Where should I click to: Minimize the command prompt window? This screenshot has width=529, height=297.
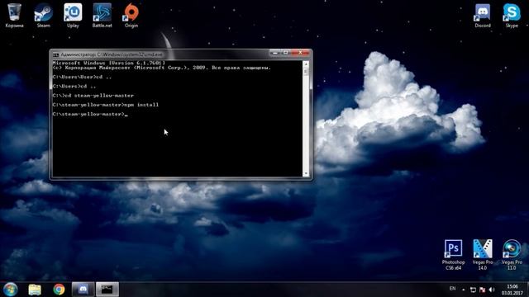tap(275, 53)
